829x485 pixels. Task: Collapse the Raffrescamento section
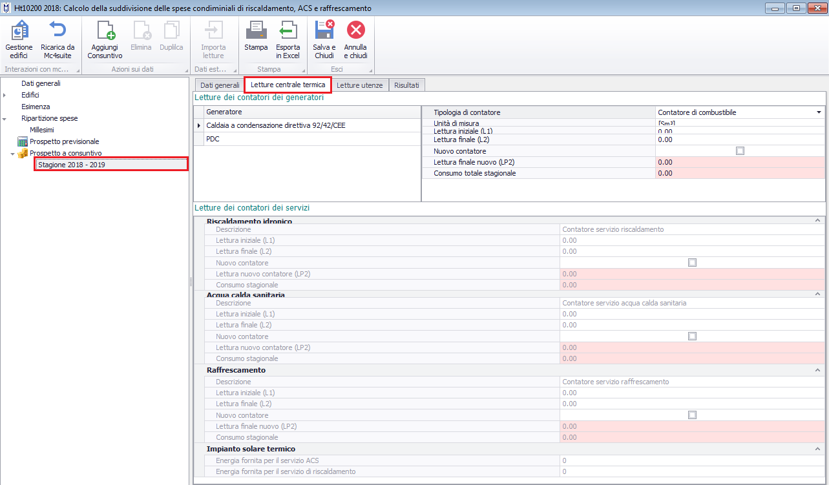tap(818, 371)
